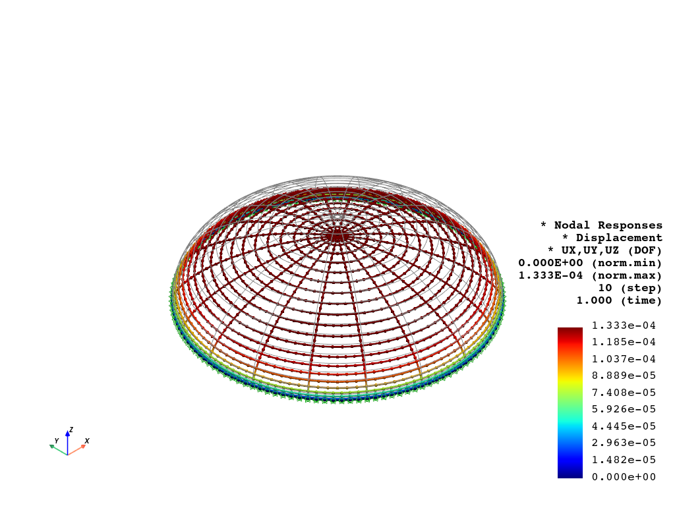The height and width of the screenshot is (506, 675).
Task: Click the '1.000 (time)' text
Action: coord(619,300)
